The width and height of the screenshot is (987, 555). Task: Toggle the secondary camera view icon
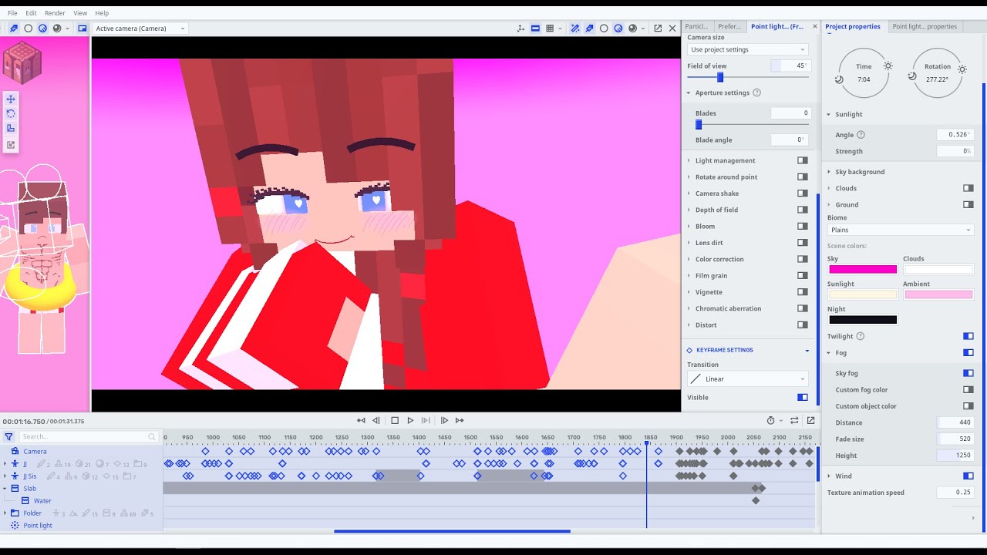82,29
